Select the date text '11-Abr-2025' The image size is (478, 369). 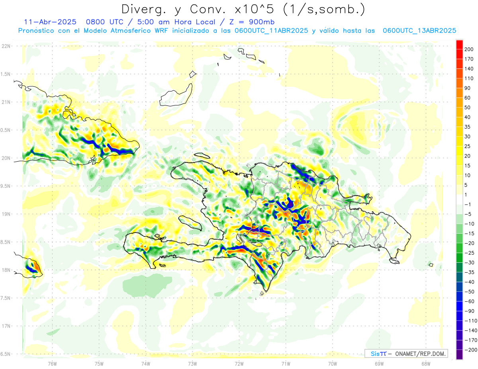pos(50,22)
